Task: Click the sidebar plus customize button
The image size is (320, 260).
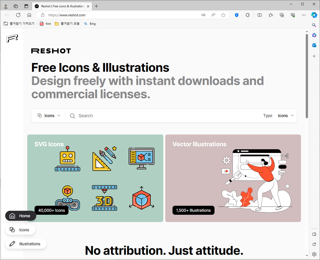Action: (x=314, y=56)
